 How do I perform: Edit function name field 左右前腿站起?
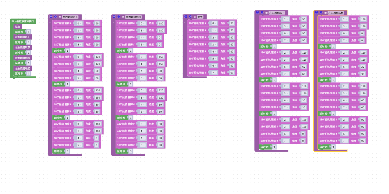click(134, 17)
